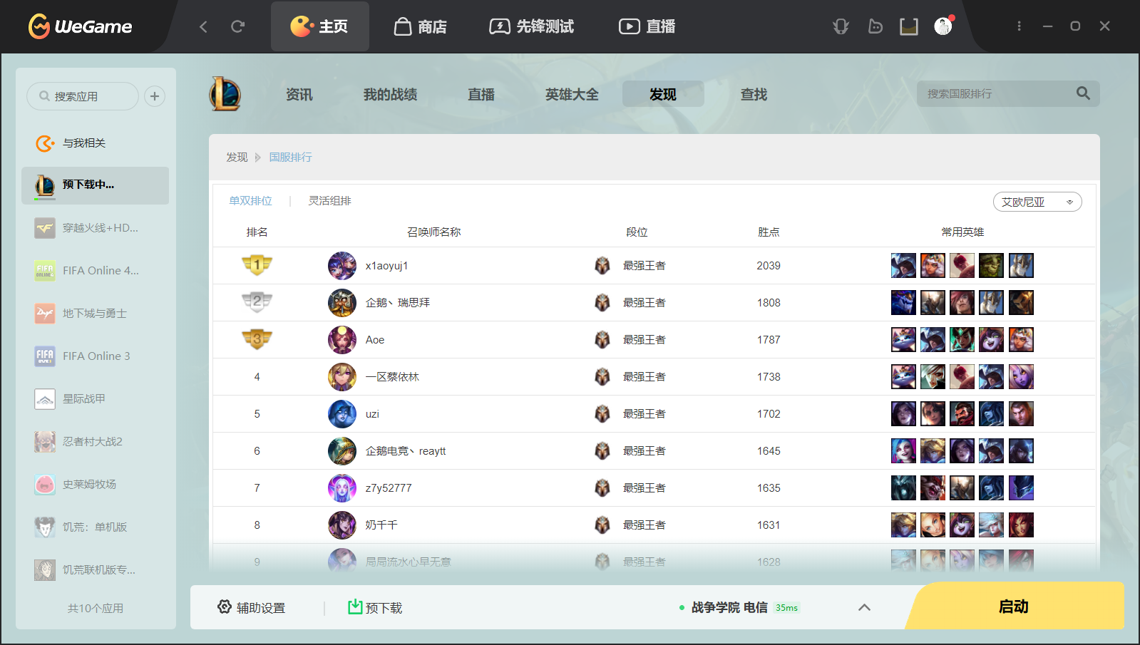The height and width of the screenshot is (645, 1140).
Task: Open the 艾欧尼亚 server dropdown
Action: pyautogui.click(x=1037, y=202)
